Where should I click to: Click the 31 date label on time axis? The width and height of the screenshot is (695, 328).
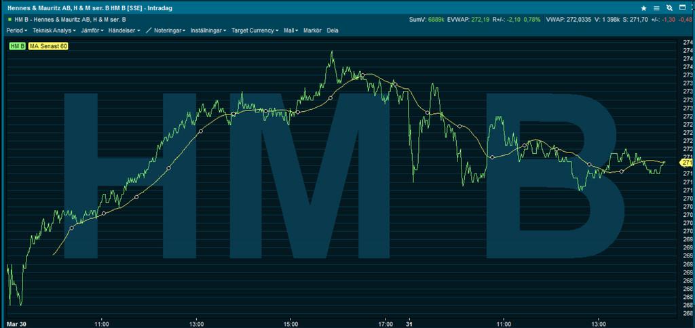(x=410, y=323)
